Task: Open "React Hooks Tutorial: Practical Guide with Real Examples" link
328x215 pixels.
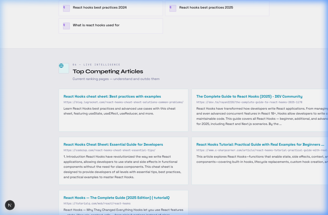Action: [x=260, y=144]
